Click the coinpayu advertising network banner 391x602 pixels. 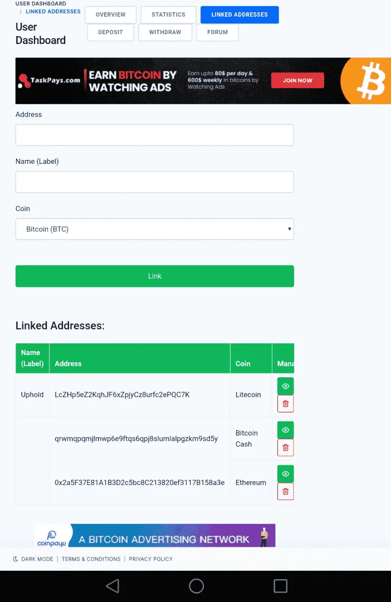155,536
